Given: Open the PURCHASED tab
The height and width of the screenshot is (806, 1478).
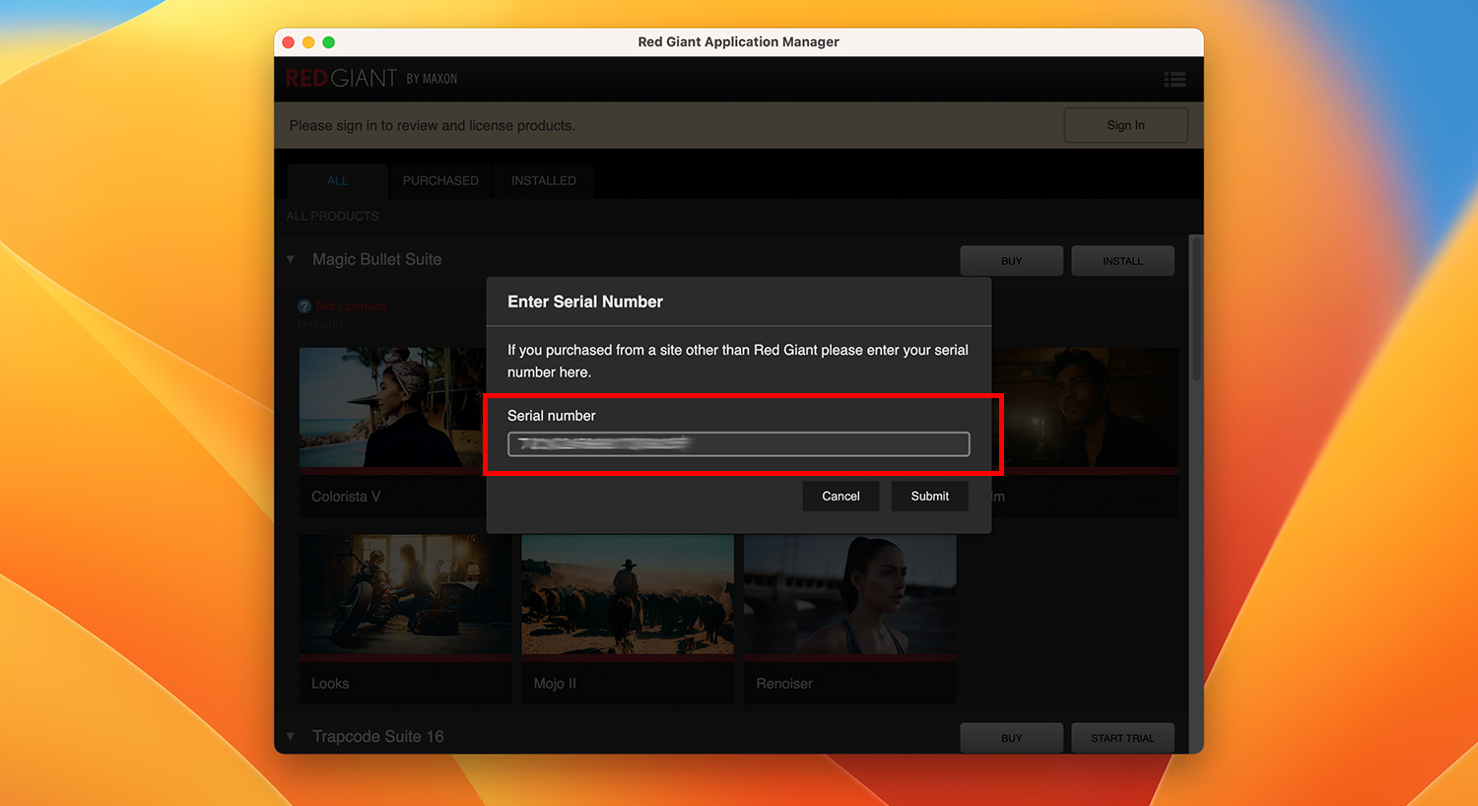Looking at the screenshot, I should click(440, 181).
